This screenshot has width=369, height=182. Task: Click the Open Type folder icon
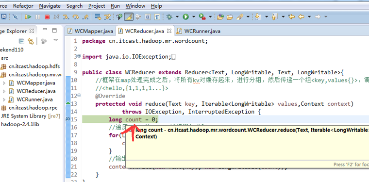[220, 17]
